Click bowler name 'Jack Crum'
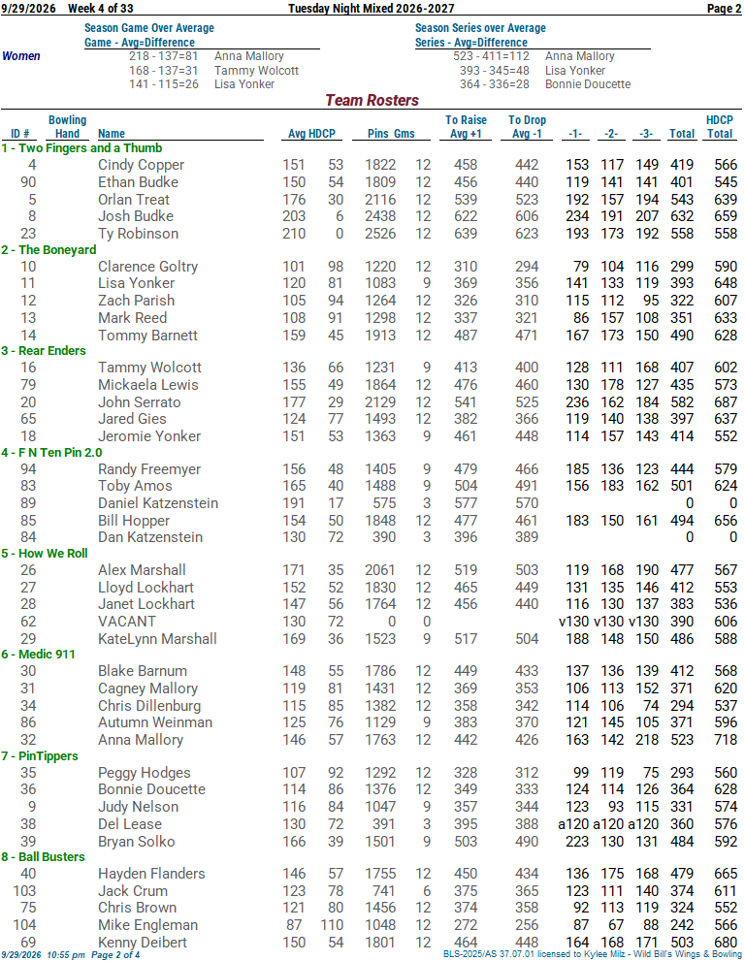 [133, 891]
